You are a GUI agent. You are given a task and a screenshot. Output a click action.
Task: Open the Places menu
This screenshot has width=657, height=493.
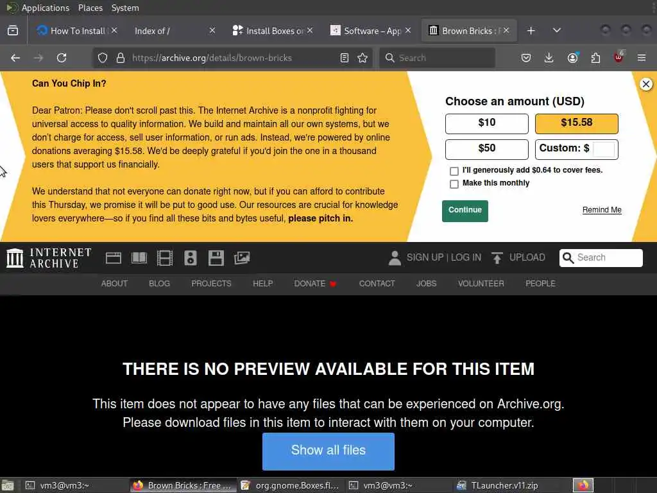click(90, 8)
